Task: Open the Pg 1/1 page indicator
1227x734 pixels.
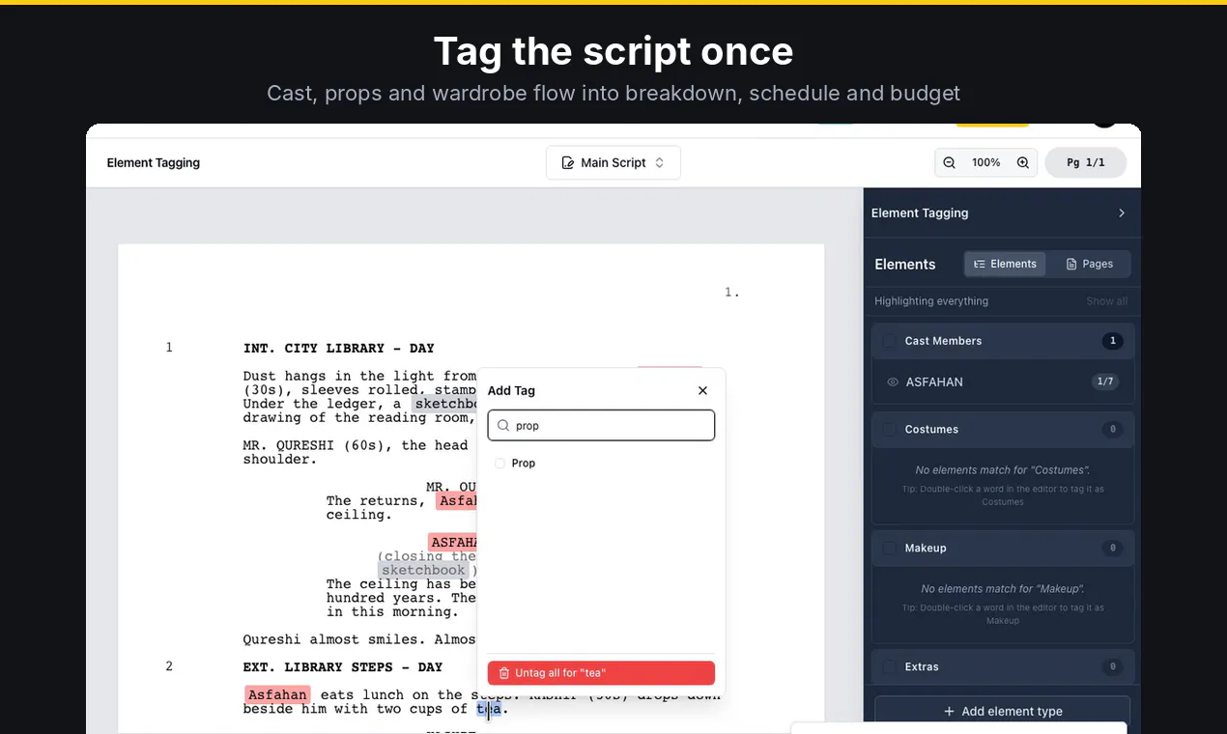Action: [x=1085, y=163]
